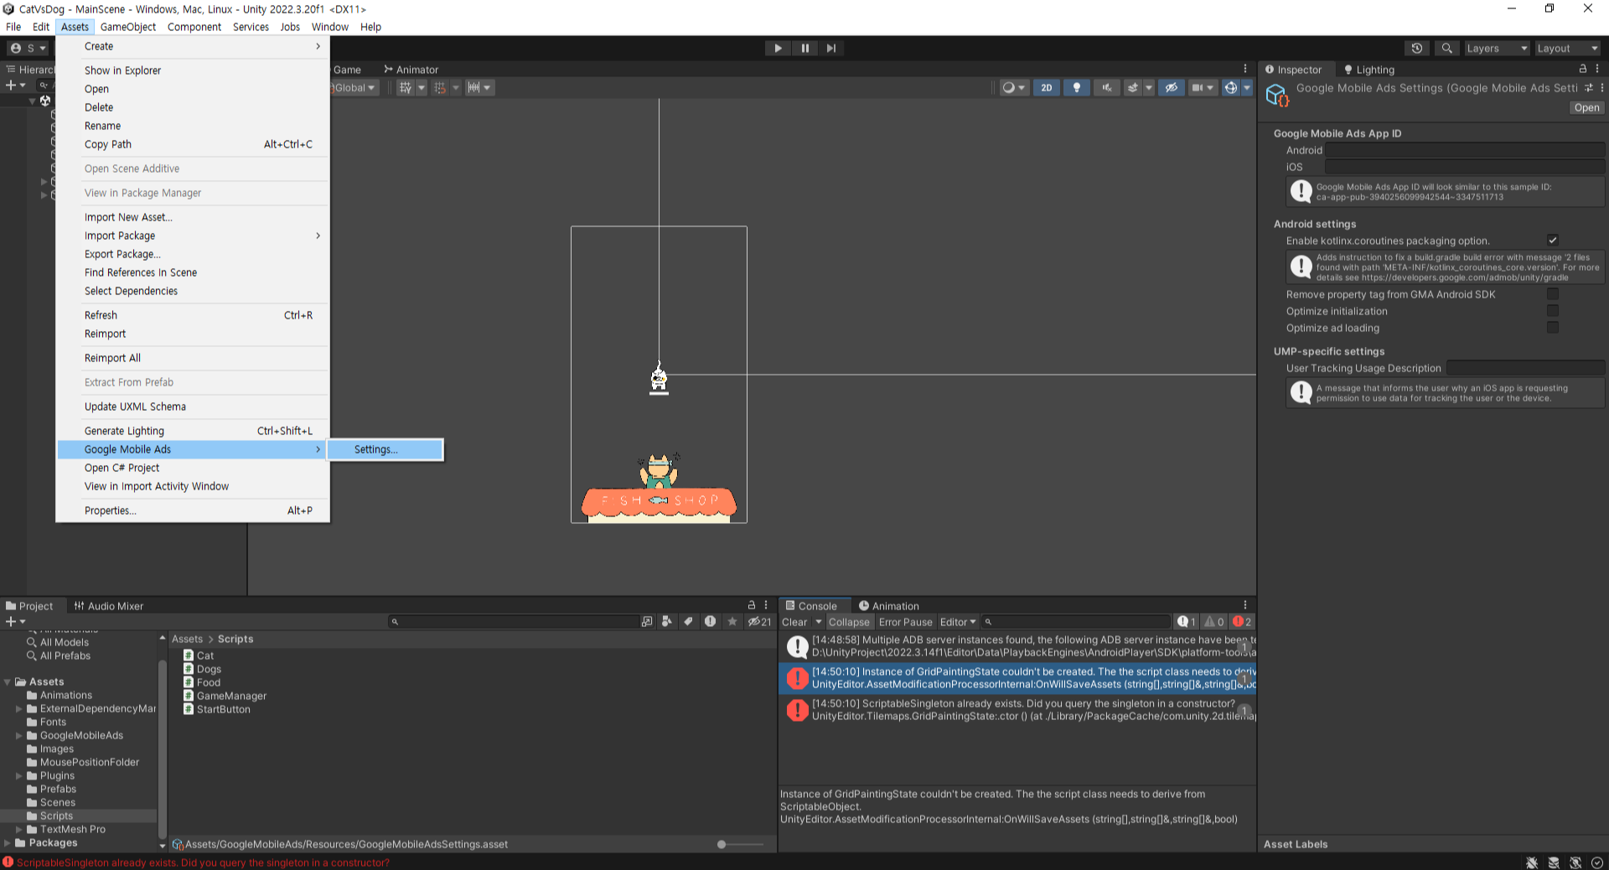Open the Layout dropdown

tap(1567, 48)
